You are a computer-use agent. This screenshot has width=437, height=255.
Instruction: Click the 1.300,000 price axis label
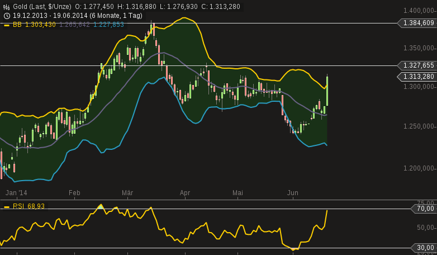pos(419,87)
